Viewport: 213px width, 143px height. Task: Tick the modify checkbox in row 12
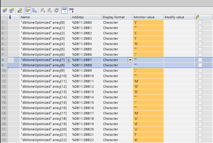(200, 81)
